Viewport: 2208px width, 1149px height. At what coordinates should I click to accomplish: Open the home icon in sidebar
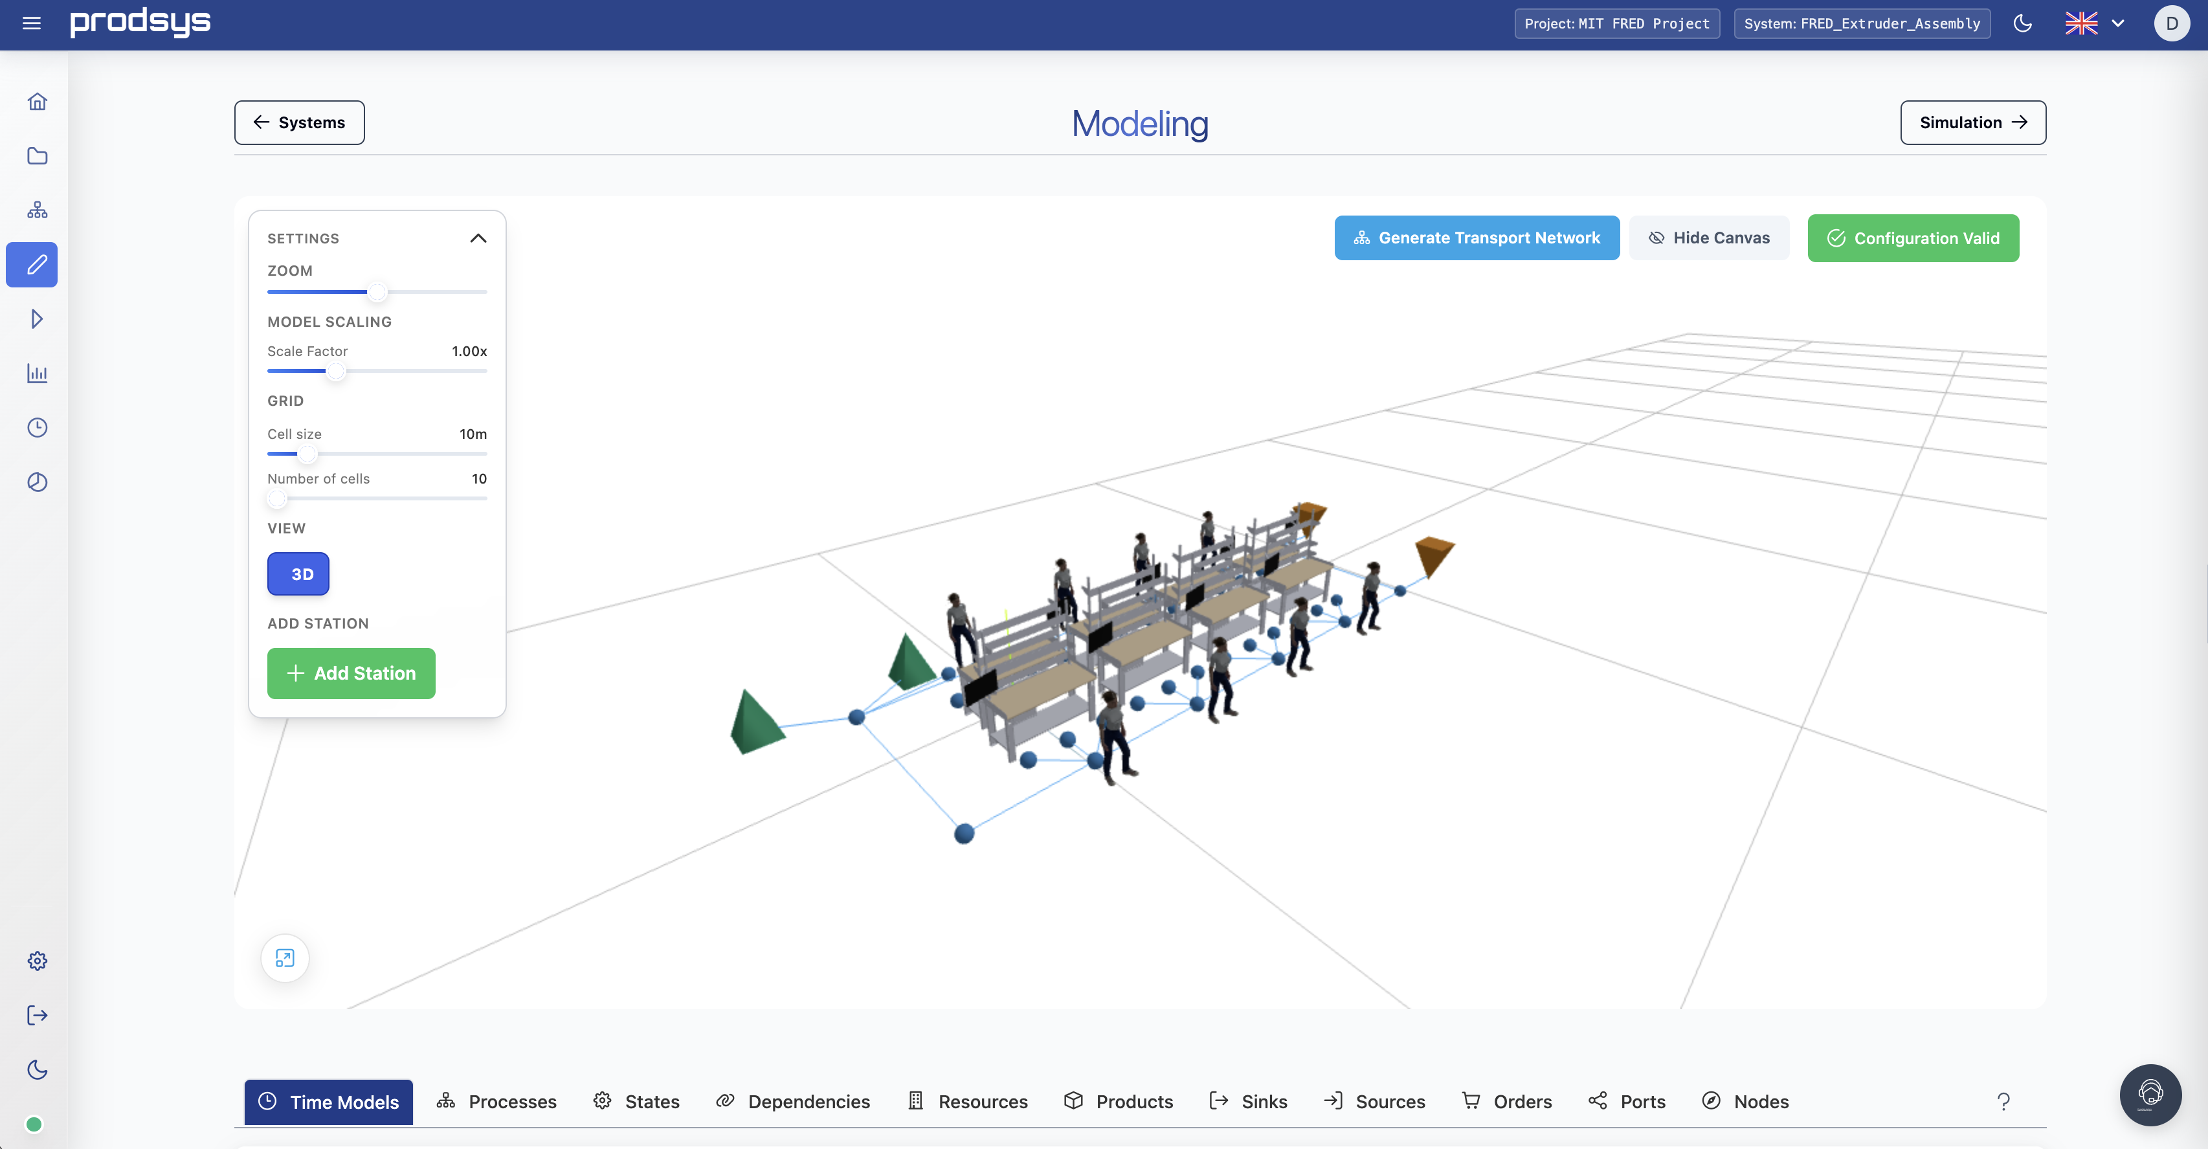click(37, 101)
